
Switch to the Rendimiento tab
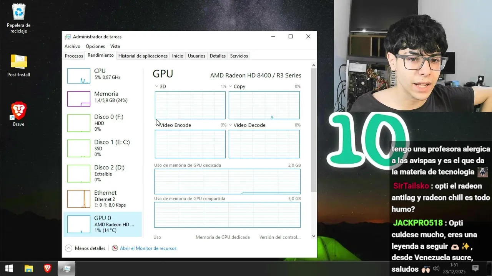tap(101, 55)
